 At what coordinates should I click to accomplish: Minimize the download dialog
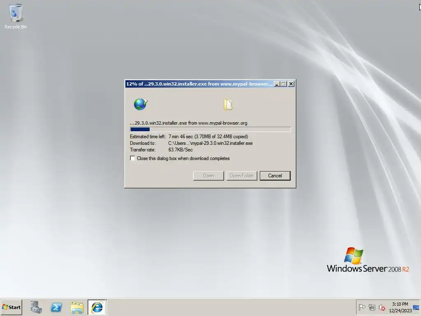[277, 84]
